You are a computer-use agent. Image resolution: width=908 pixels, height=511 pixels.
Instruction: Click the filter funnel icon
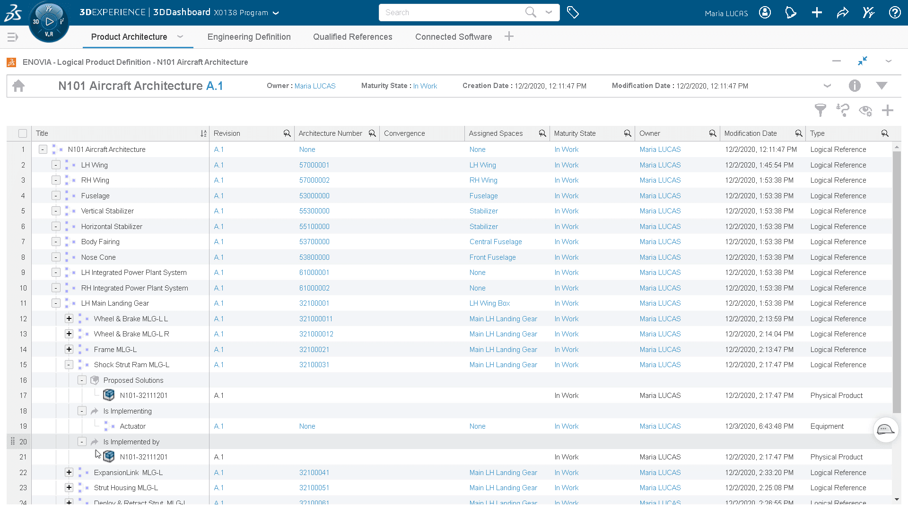coord(820,110)
